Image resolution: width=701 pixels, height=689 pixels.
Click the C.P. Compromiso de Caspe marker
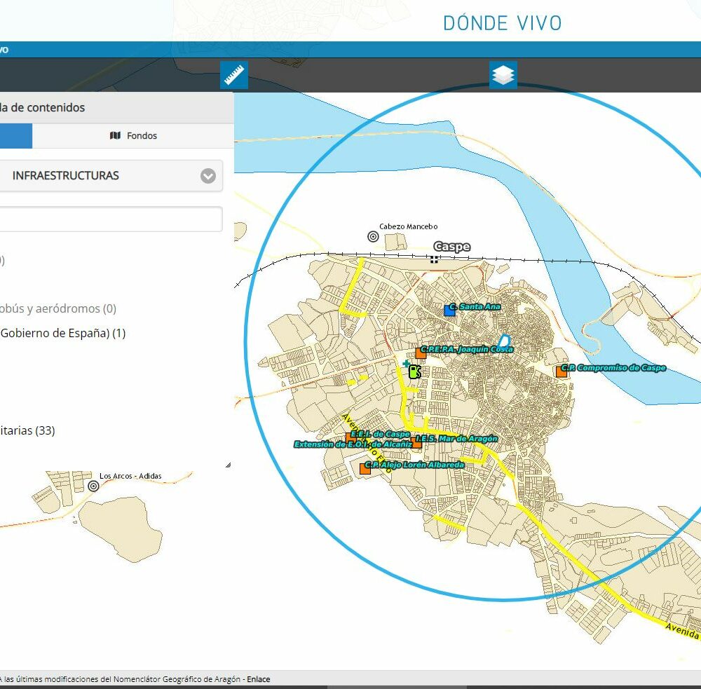click(561, 371)
